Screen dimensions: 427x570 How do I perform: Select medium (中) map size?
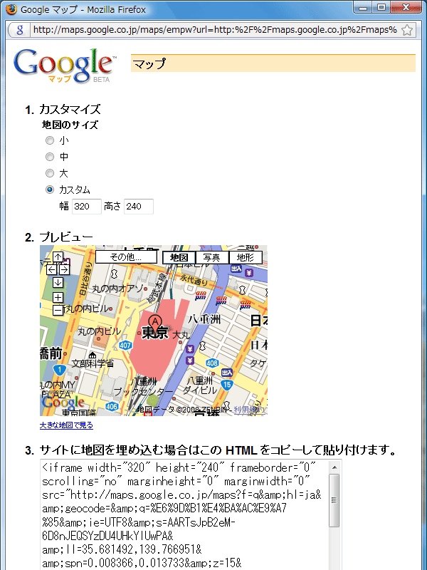[x=50, y=157]
